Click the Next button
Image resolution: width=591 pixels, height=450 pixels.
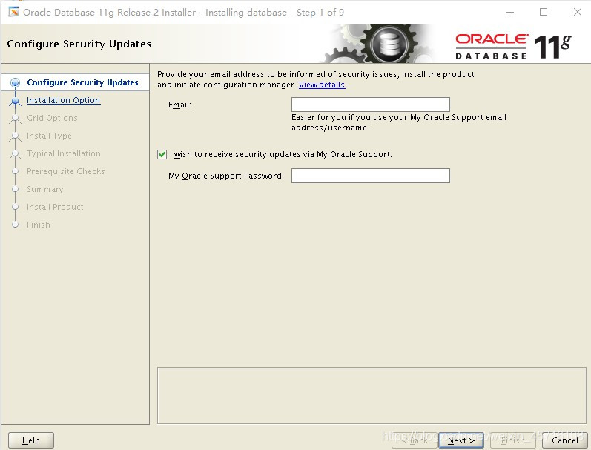[461, 440]
